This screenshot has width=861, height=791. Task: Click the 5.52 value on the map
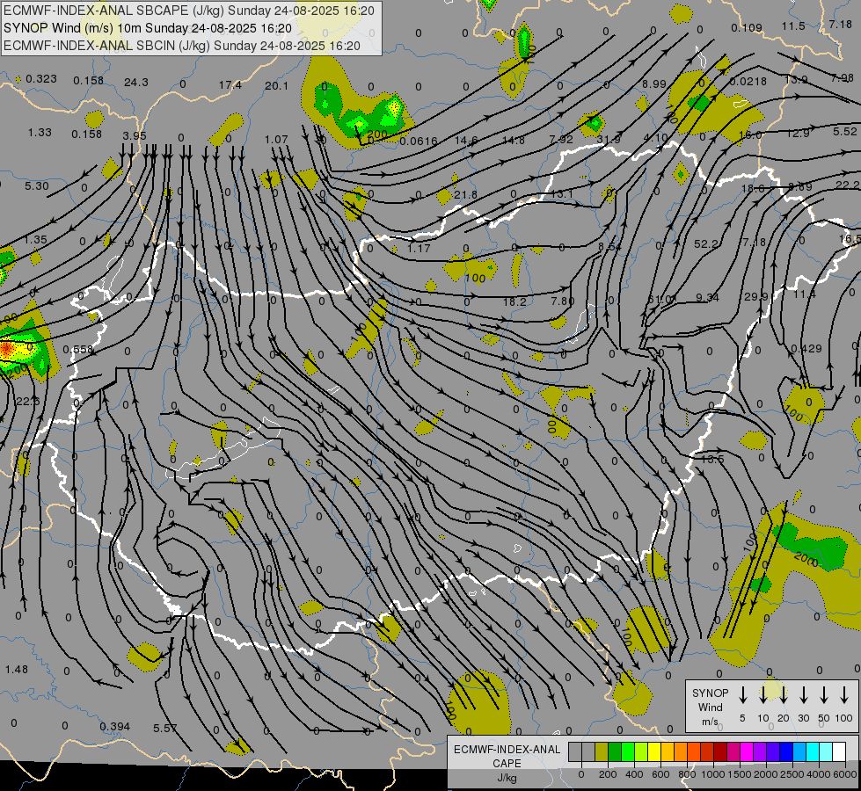pyautogui.click(x=844, y=131)
